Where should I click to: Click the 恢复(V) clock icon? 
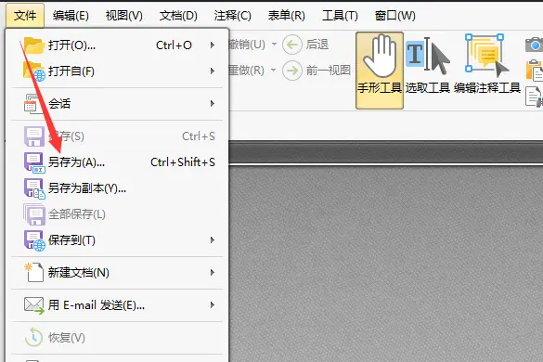click(33, 338)
